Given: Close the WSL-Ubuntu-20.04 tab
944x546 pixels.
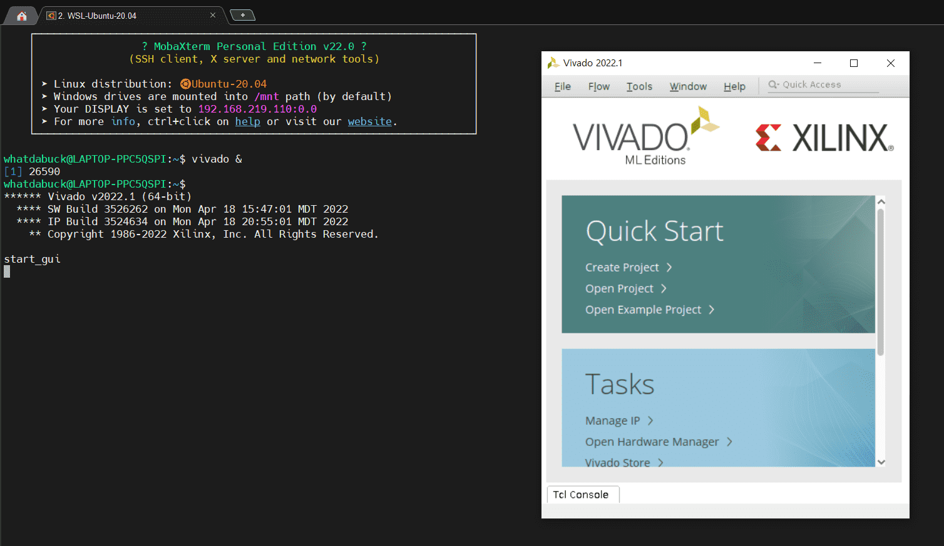Looking at the screenshot, I should pyautogui.click(x=213, y=15).
